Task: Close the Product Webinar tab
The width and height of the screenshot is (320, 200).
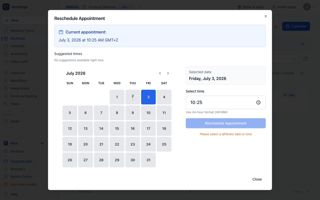Action: 139,7
